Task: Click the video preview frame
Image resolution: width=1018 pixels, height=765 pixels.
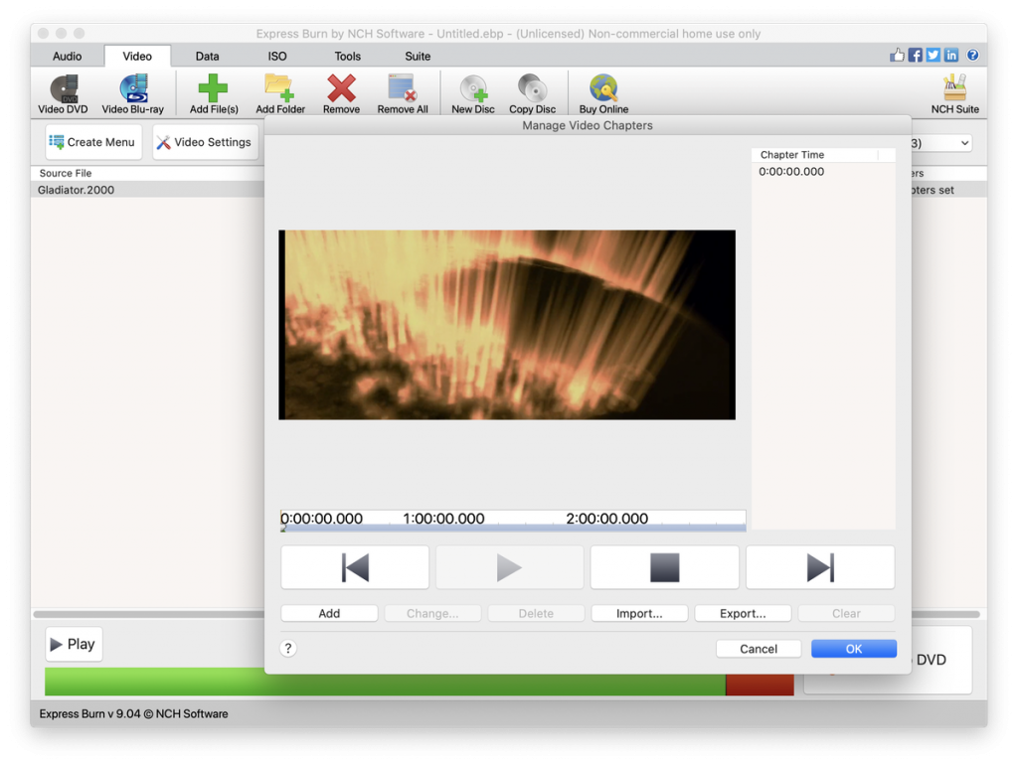Action: click(x=507, y=325)
